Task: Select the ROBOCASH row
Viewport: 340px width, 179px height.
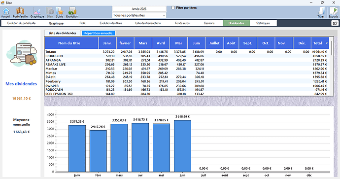Action: (187, 90)
